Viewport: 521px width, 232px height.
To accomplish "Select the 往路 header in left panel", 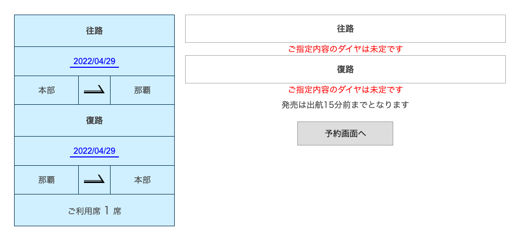I will point(94,31).
